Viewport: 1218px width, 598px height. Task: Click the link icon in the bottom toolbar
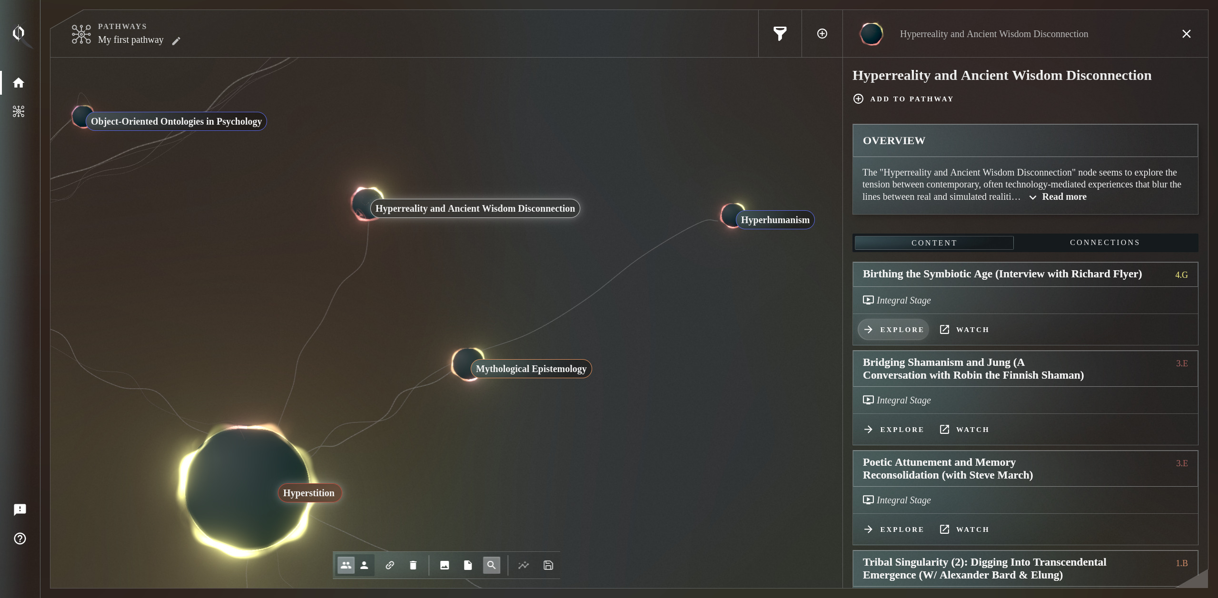[390, 565]
